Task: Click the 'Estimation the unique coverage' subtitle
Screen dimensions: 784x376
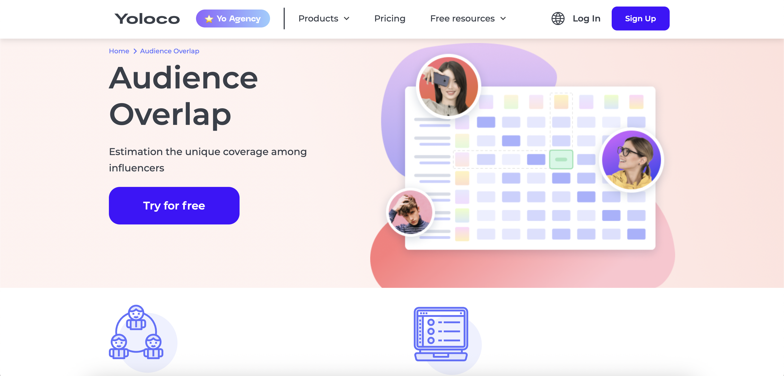Action: coord(208,160)
